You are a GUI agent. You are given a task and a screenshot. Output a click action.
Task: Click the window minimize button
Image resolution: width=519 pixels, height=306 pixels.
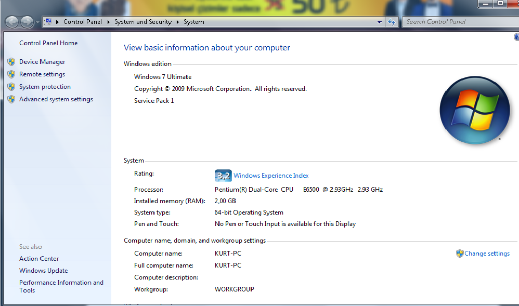coord(486,4)
